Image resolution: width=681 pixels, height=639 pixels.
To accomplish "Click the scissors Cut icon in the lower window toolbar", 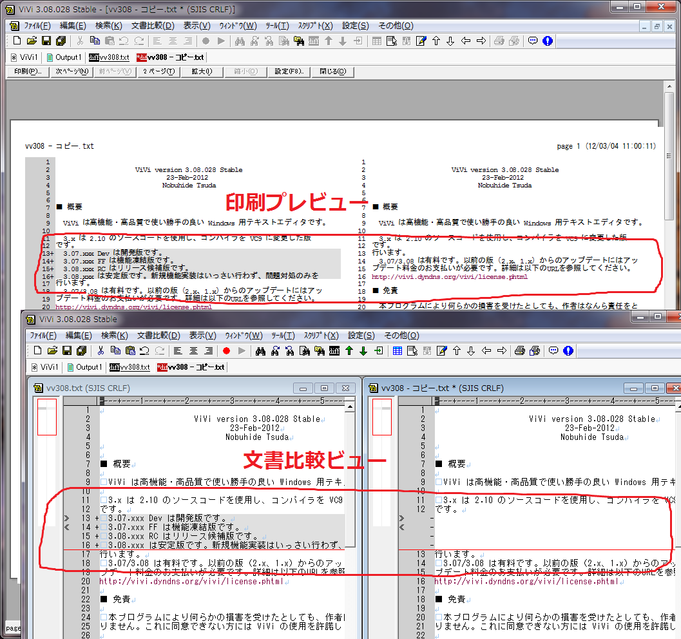I will click(101, 351).
